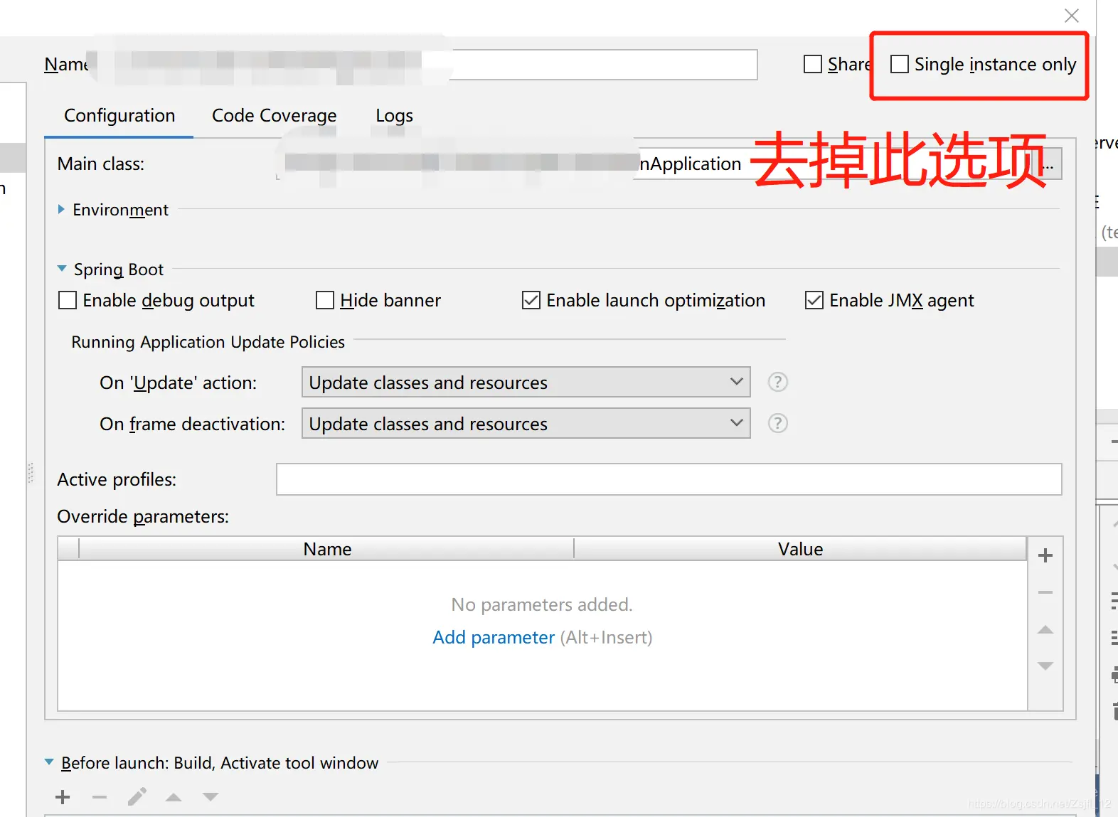The height and width of the screenshot is (817, 1118).
Task: Switch to Code Coverage tab
Action: (275, 115)
